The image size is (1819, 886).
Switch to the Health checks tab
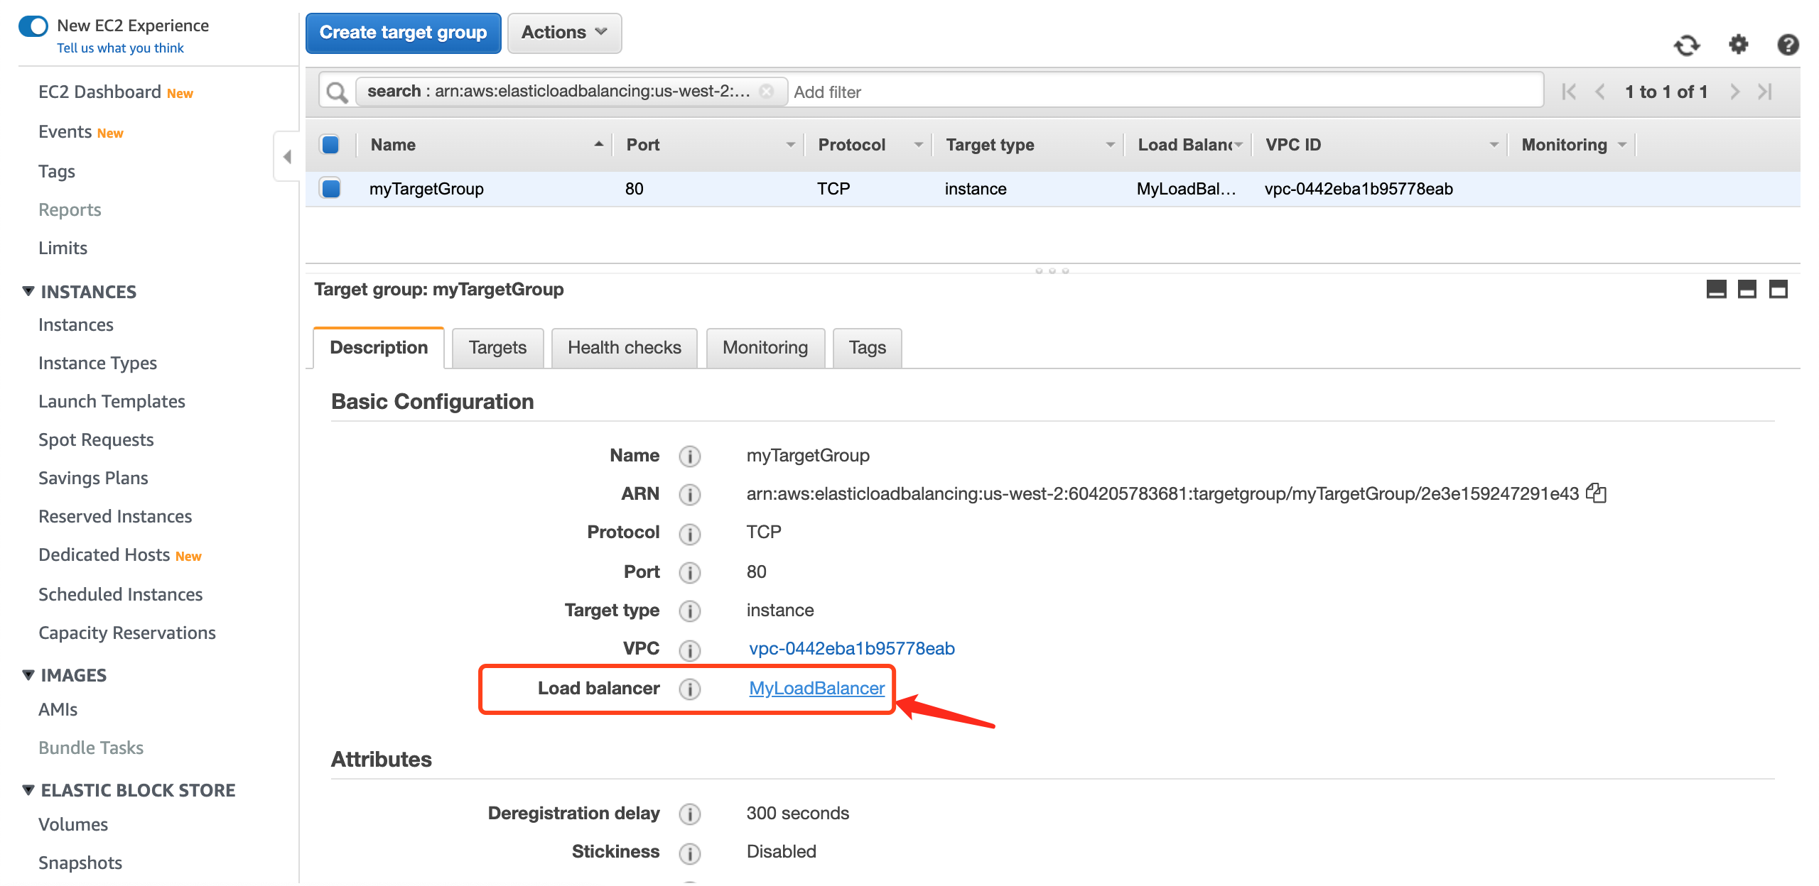click(x=624, y=348)
